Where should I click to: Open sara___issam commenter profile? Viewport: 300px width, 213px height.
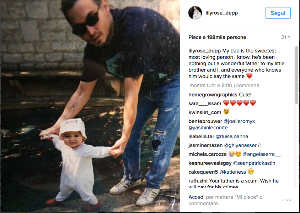205,103
